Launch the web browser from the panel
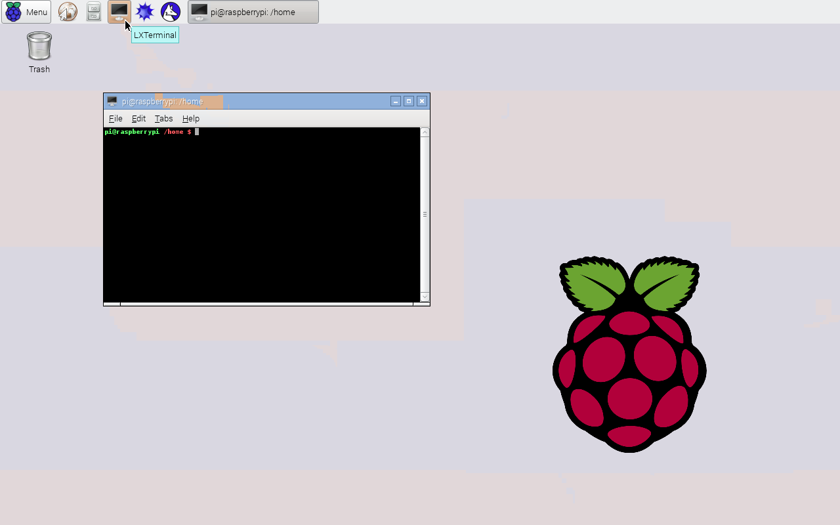840x525 pixels. pos(68,12)
